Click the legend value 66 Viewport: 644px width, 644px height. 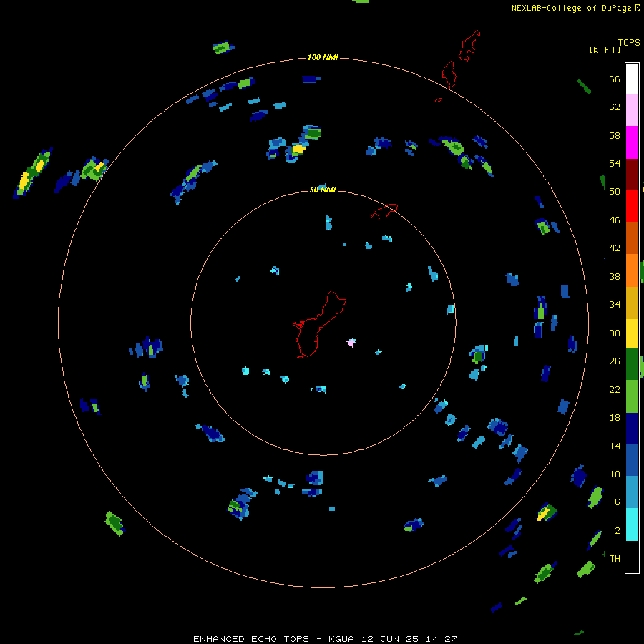615,79
